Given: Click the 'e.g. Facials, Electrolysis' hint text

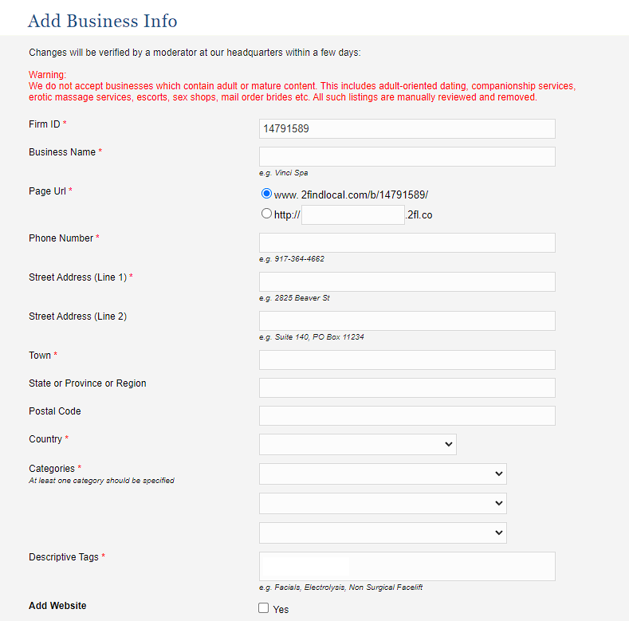Looking at the screenshot, I should tap(340, 588).
